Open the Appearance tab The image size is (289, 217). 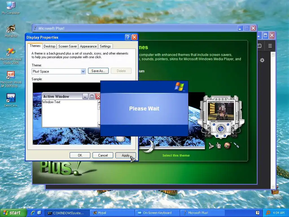pos(88,46)
